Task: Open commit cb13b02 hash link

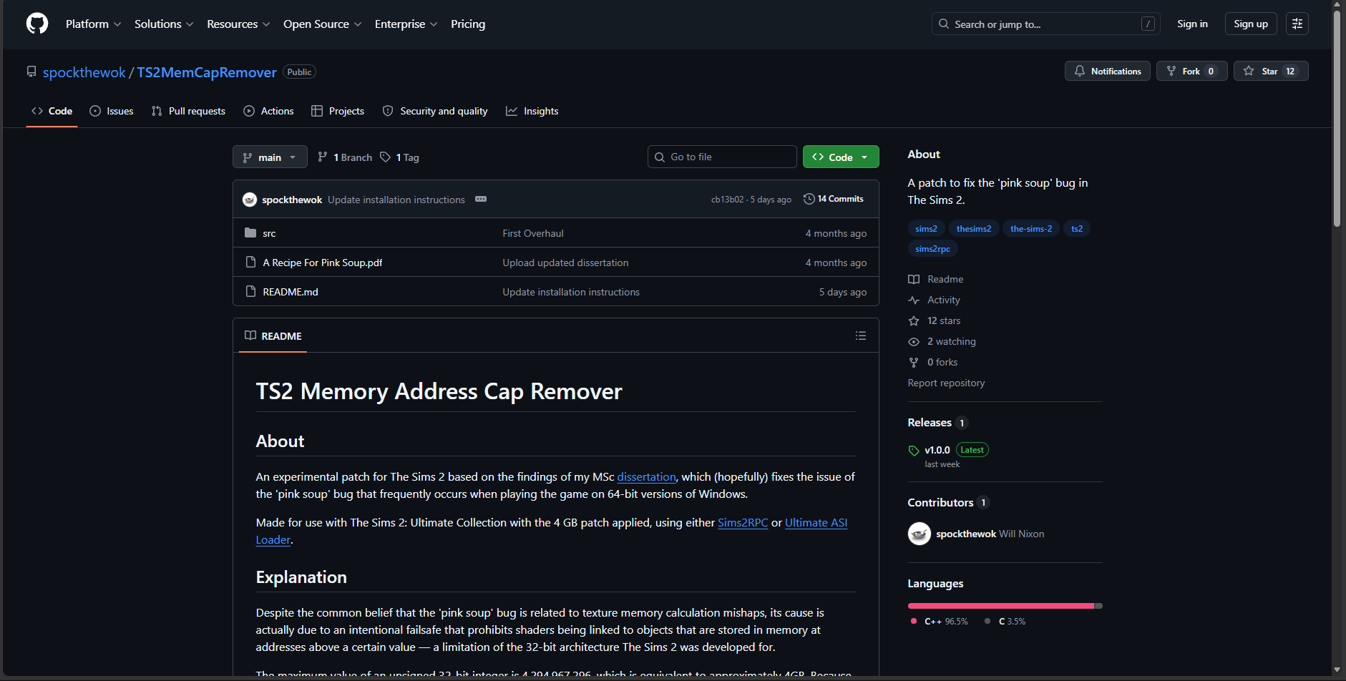Action: pos(728,200)
